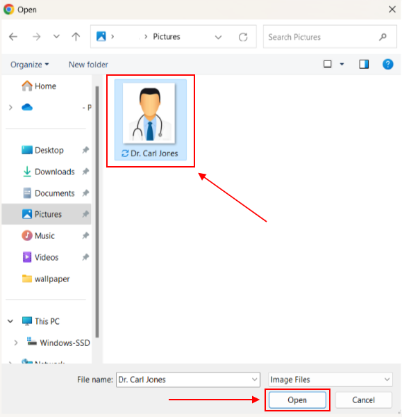Click the File name input field
The width and height of the screenshot is (402, 417).
point(188,379)
